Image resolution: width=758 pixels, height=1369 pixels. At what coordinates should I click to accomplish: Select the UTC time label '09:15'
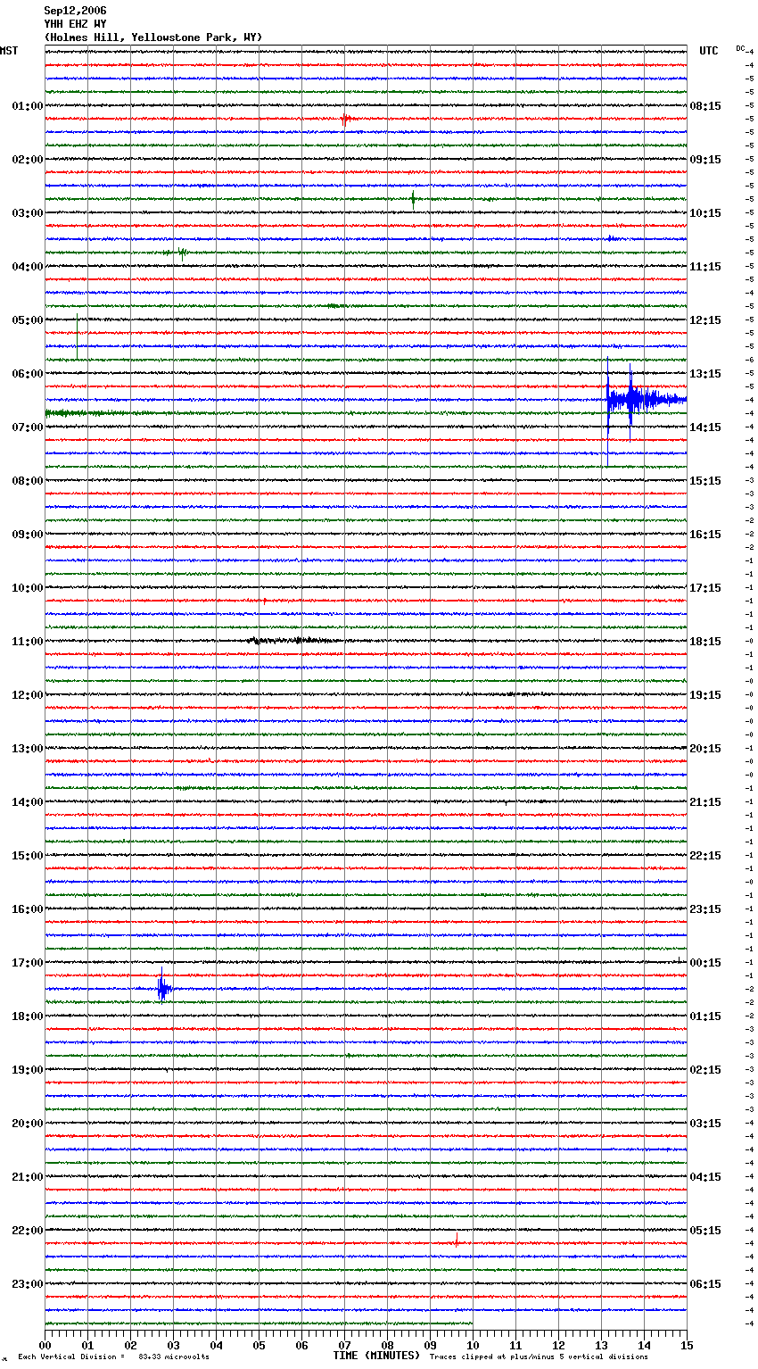click(705, 160)
